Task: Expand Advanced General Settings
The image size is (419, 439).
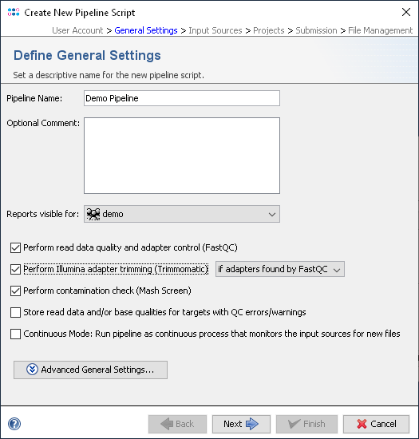Action: coord(90,370)
